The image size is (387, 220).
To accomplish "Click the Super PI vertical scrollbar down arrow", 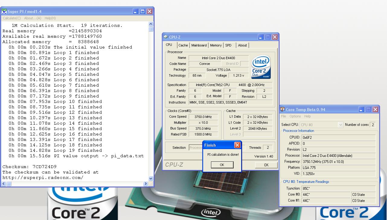I will pos(151,179).
